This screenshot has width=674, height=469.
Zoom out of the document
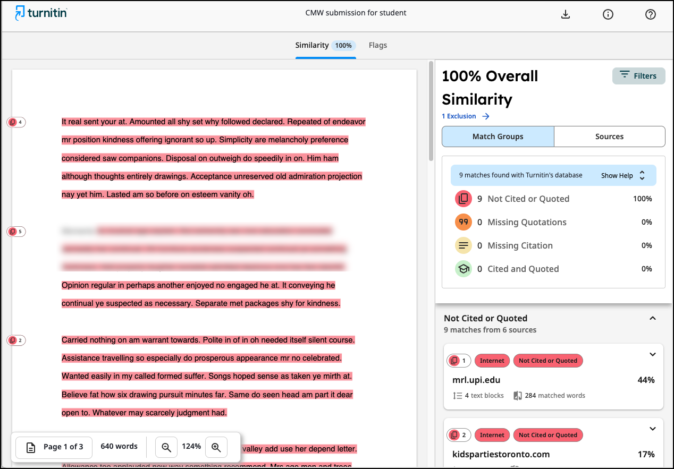166,447
